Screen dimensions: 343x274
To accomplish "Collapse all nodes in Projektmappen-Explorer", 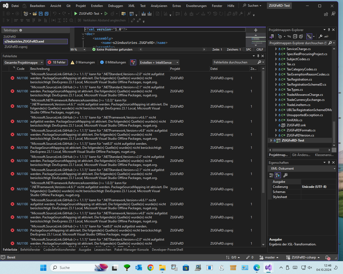I will coord(295,36).
